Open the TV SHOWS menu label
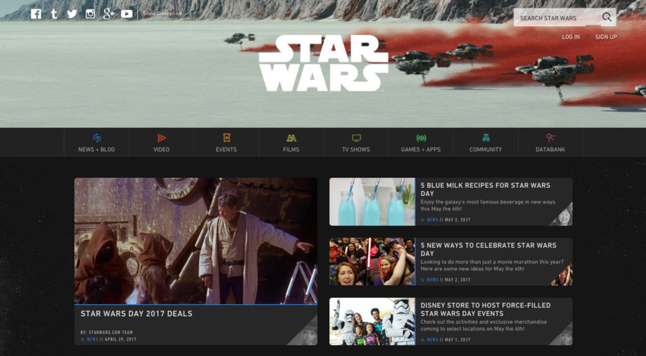Viewport: 646px width, 356px height. [x=356, y=150]
